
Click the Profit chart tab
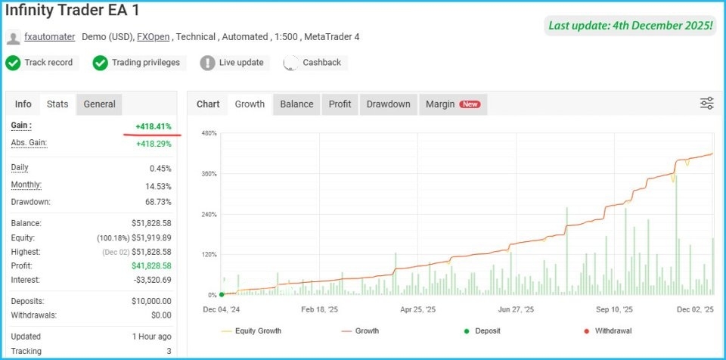(340, 104)
